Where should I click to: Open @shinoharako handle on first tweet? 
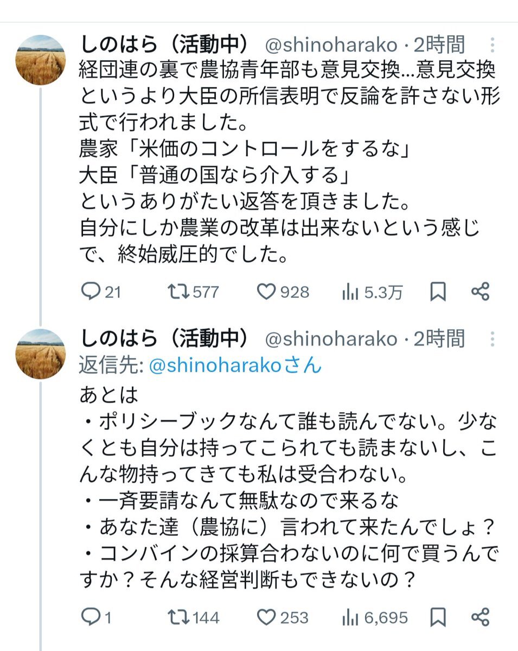tap(330, 44)
